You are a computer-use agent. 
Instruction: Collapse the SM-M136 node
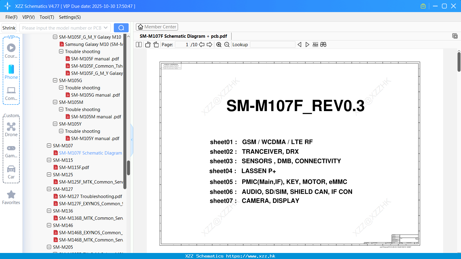click(49, 211)
